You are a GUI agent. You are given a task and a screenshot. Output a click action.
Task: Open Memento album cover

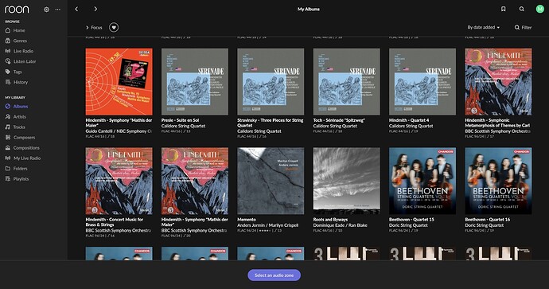(x=271, y=181)
